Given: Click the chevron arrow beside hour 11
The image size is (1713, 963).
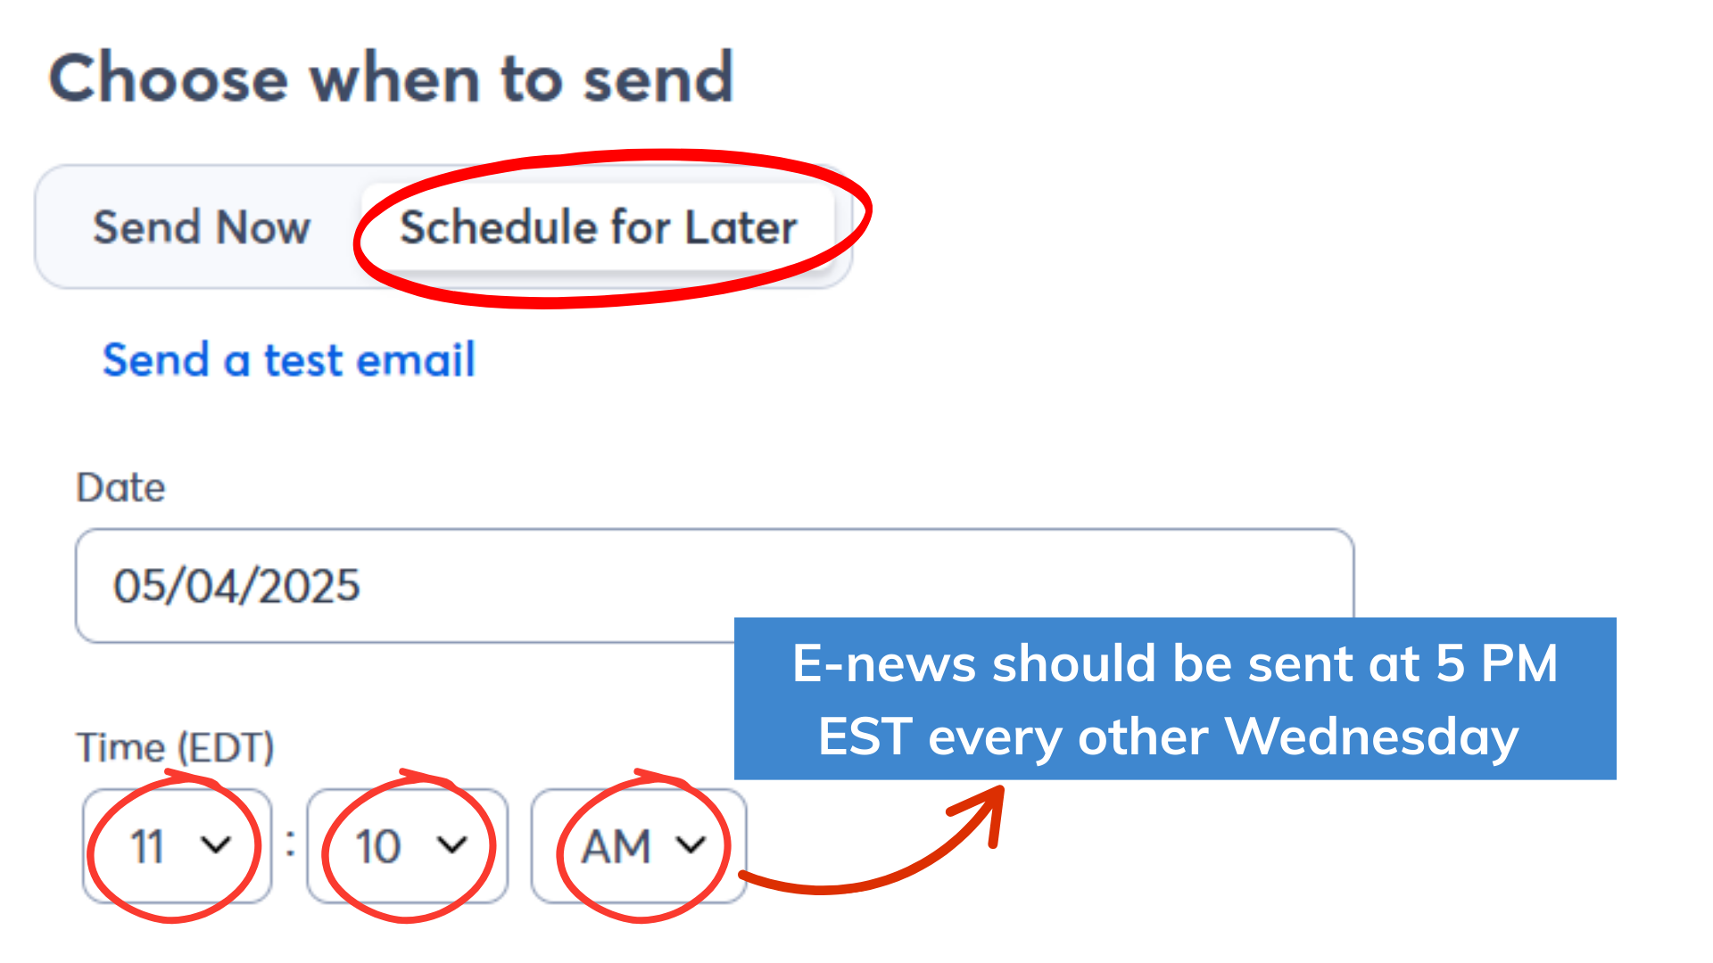Looking at the screenshot, I should (216, 844).
